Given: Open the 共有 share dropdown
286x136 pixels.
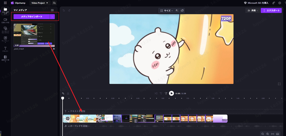Looking at the screenshot, I should click(x=253, y=11).
